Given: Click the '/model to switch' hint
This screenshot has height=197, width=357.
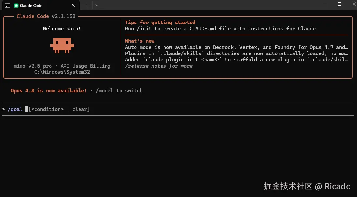Looking at the screenshot, I should pos(119,91).
